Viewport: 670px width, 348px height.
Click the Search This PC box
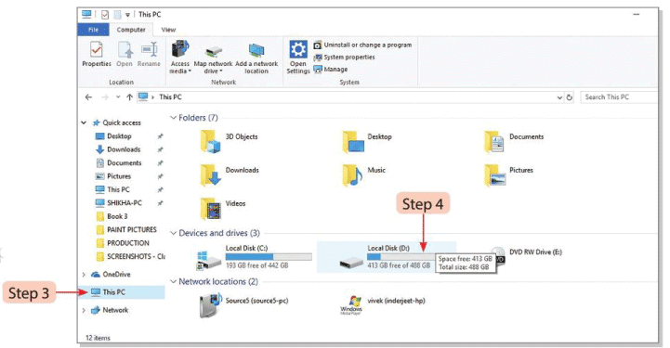pos(618,97)
